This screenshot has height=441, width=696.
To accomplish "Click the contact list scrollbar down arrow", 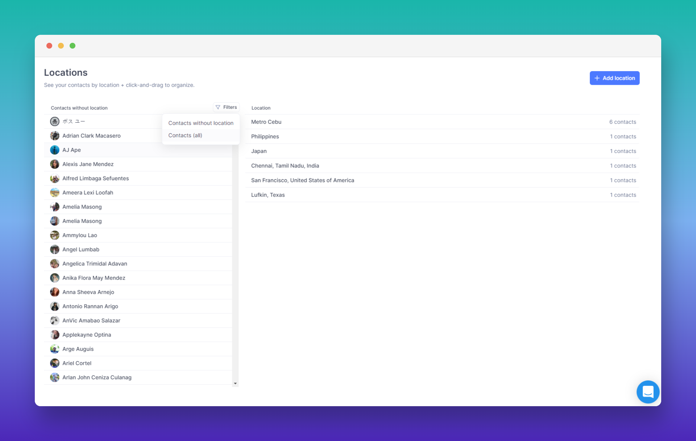I will point(235,383).
